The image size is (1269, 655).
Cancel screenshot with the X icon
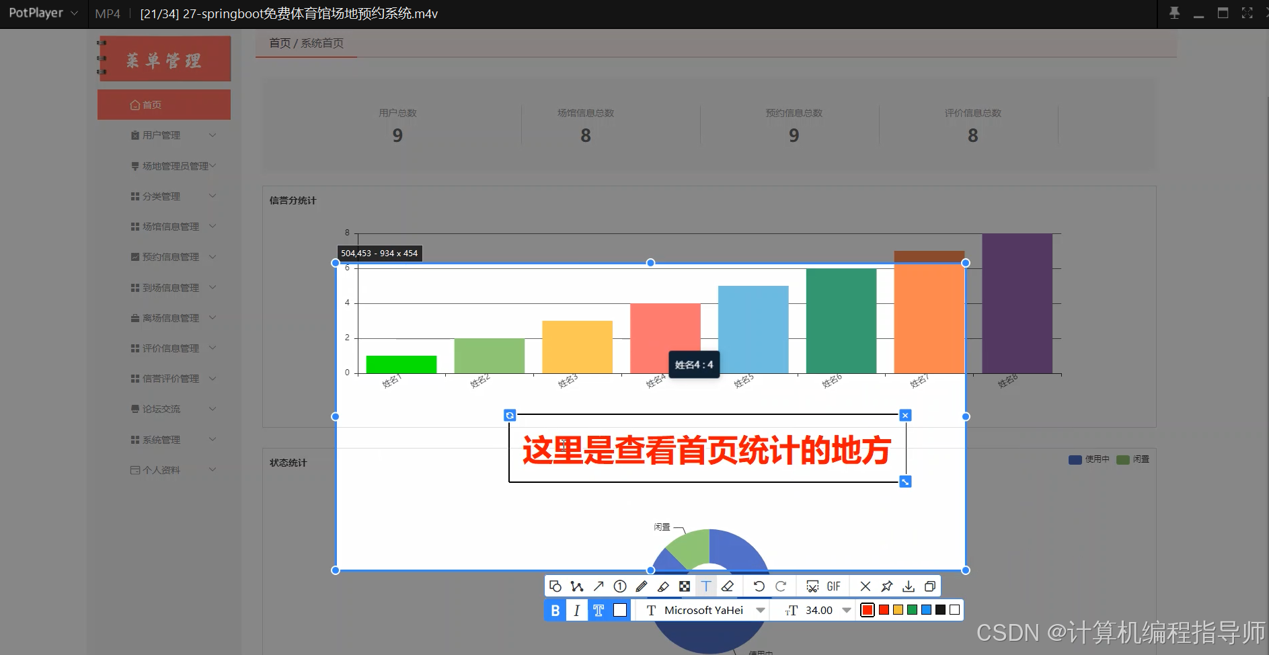(x=866, y=586)
